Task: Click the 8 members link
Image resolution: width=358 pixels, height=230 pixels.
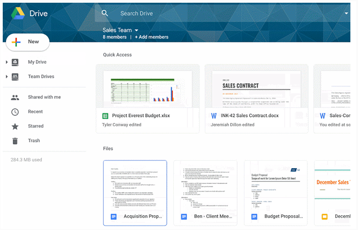Action: click(x=115, y=37)
